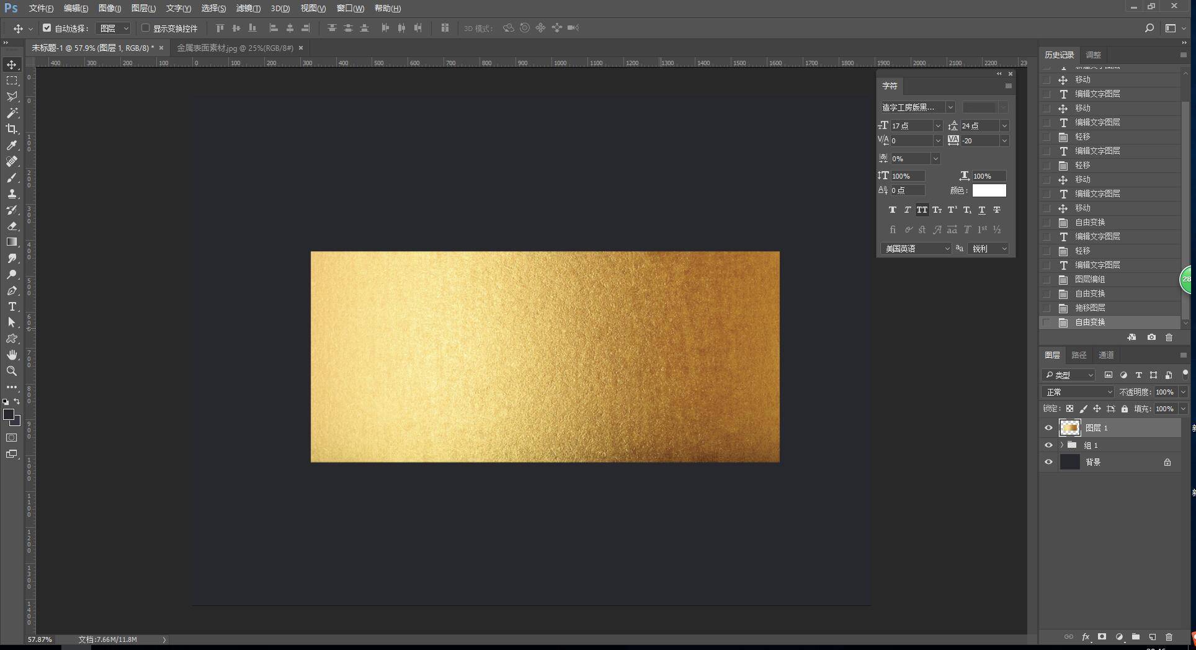Select the Eyedropper tool
This screenshot has width=1196, height=650.
tap(12, 145)
